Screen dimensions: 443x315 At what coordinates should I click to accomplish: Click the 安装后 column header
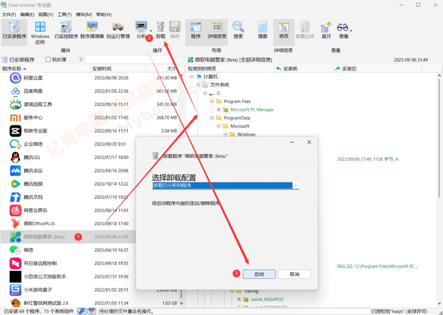tap(378, 69)
